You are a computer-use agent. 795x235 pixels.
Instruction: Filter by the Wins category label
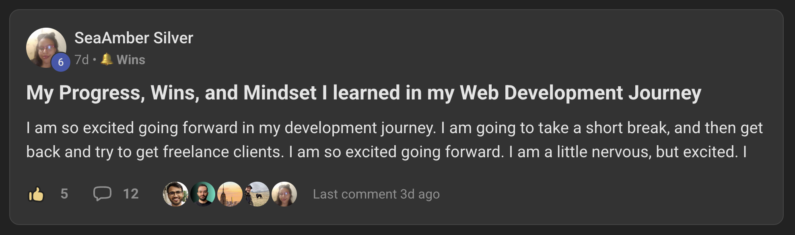point(131,60)
